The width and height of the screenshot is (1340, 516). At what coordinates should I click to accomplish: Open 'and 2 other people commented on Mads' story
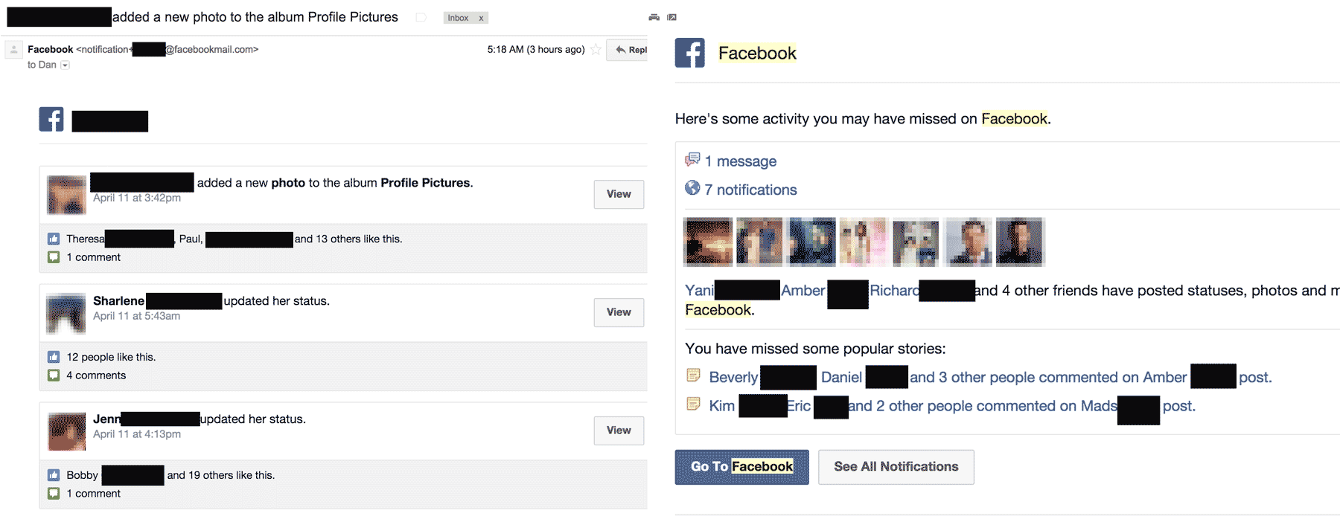[983, 406]
